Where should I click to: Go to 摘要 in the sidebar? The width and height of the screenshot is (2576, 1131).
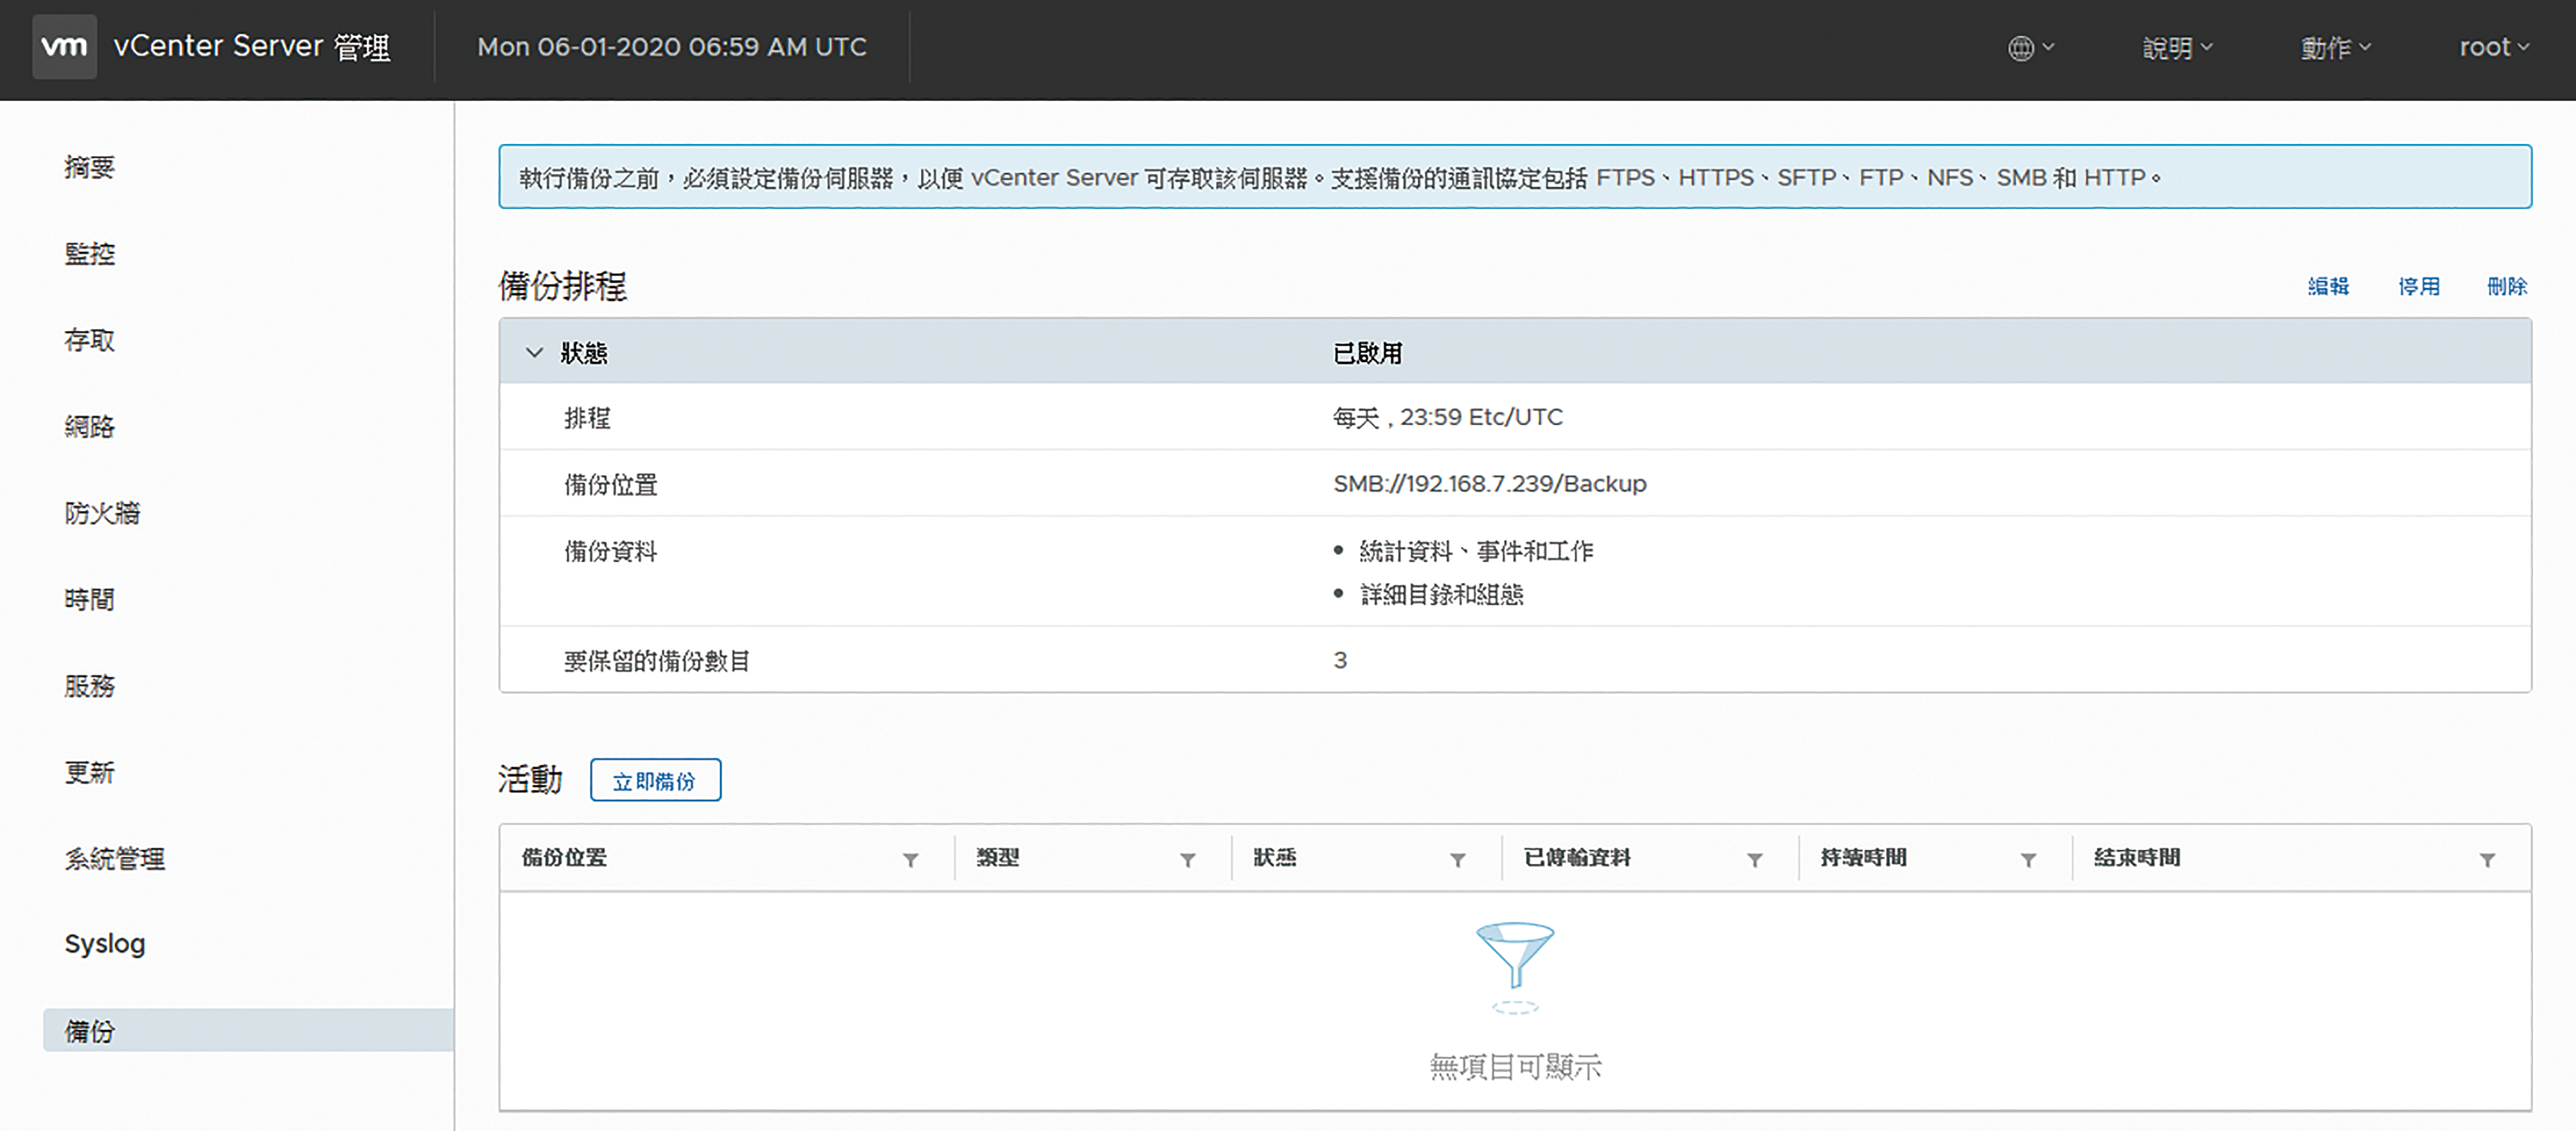pos(89,167)
